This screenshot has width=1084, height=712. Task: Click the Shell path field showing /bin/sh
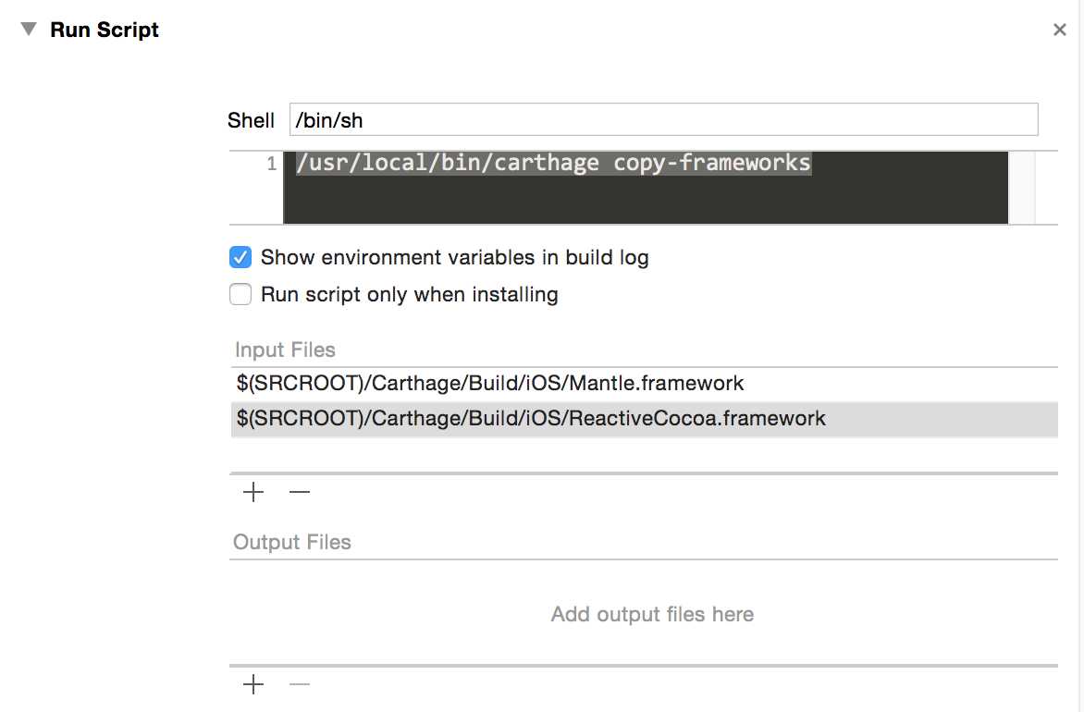tap(663, 119)
